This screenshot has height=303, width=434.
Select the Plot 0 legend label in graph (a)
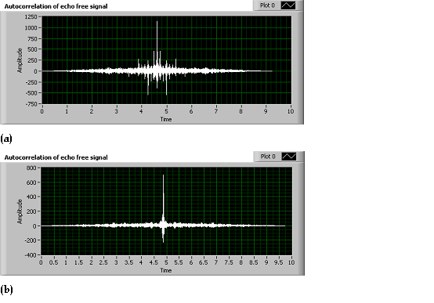click(267, 5)
